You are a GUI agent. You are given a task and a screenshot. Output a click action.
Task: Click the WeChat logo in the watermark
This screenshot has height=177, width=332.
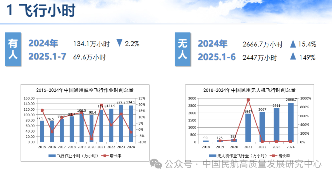coord(158,164)
